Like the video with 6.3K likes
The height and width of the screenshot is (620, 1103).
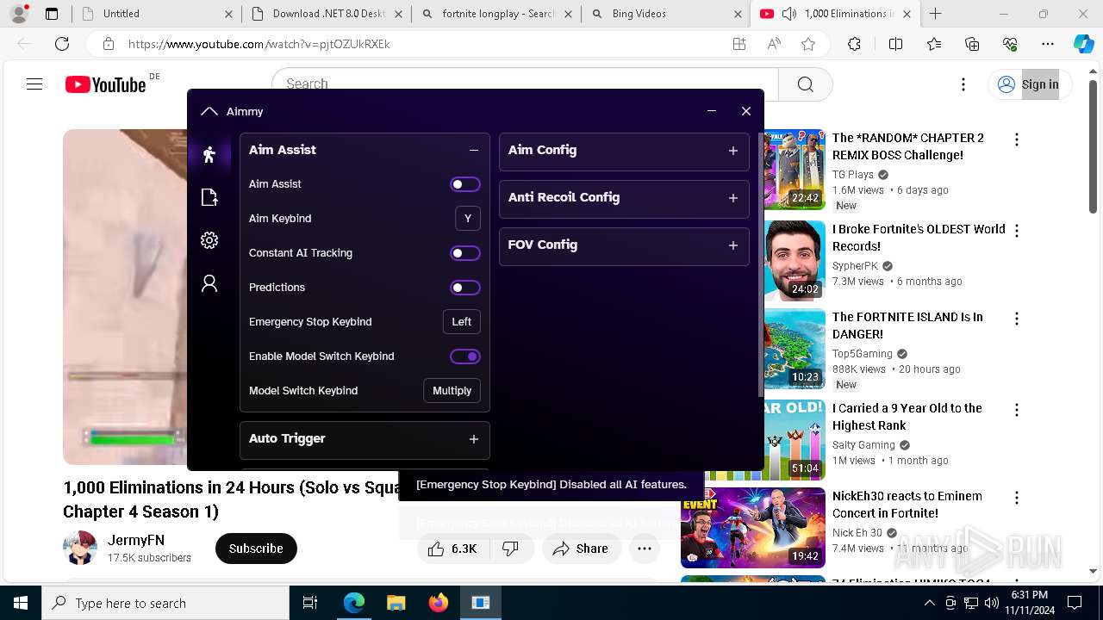pos(452,549)
